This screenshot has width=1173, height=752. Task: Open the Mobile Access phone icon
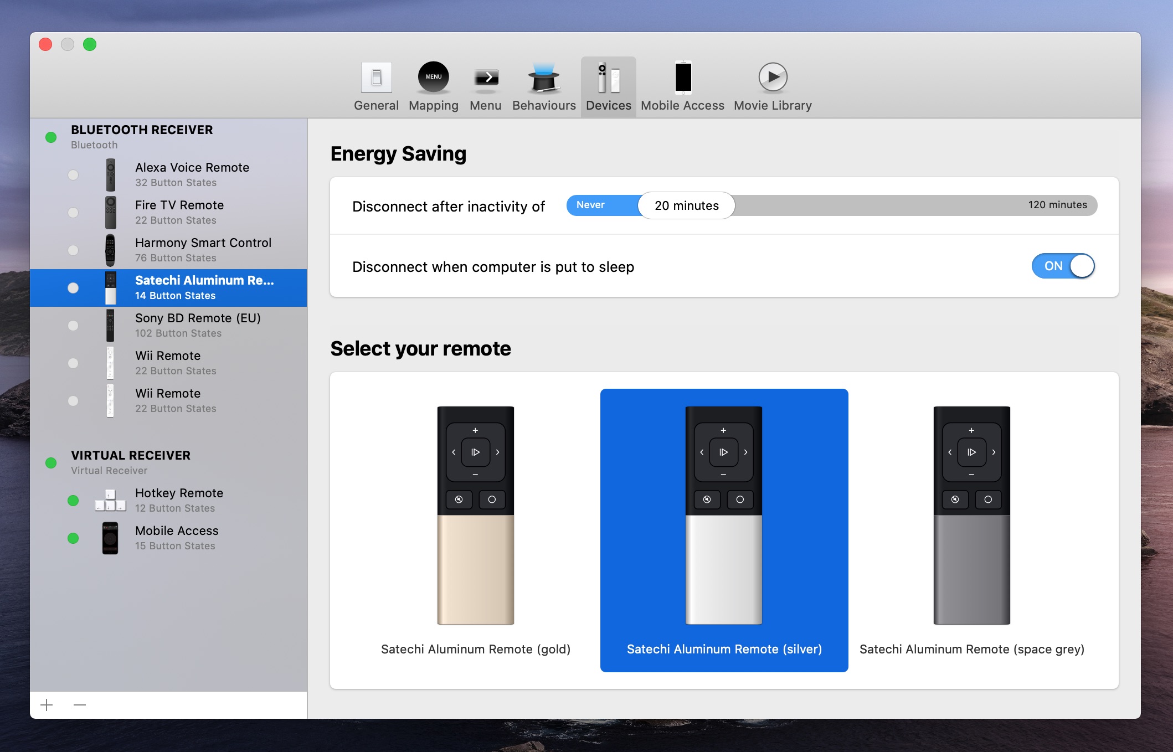click(x=683, y=77)
